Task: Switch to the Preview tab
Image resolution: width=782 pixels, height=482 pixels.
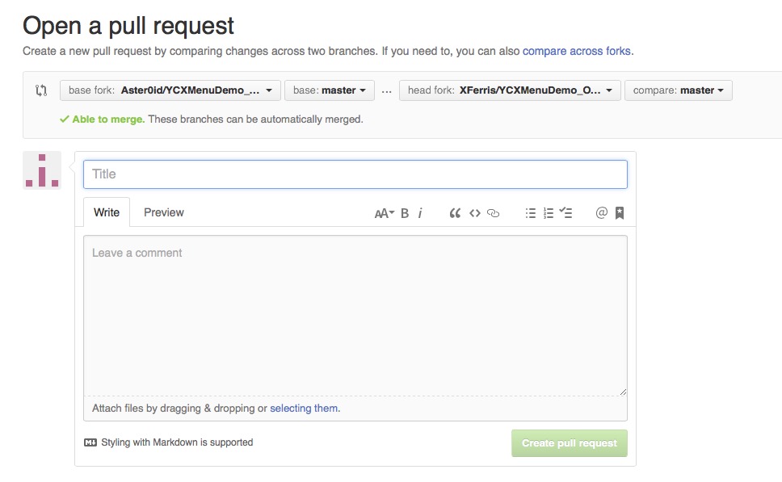Action: (164, 212)
